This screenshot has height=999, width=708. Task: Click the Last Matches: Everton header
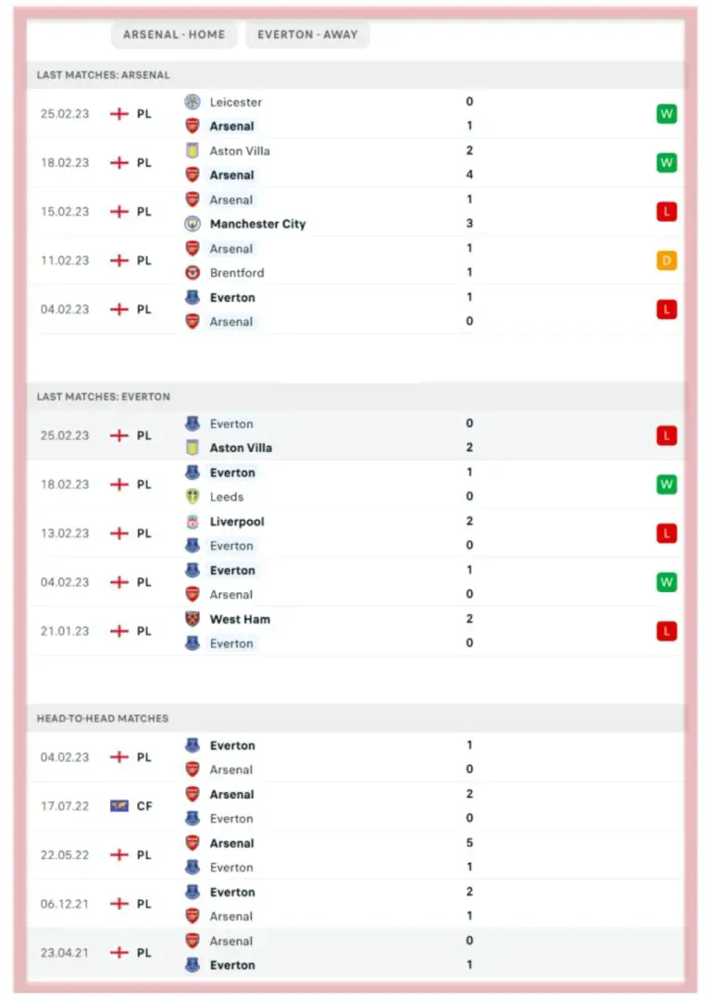(104, 397)
